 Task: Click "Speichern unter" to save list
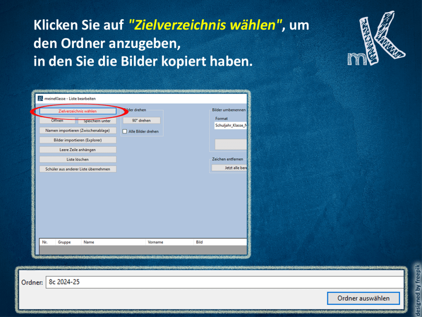(x=97, y=121)
